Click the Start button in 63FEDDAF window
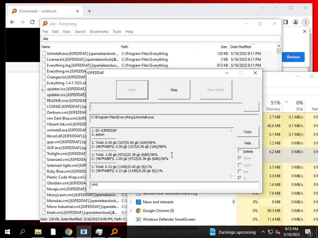This screenshot has width=318, height=238. (132, 90)
